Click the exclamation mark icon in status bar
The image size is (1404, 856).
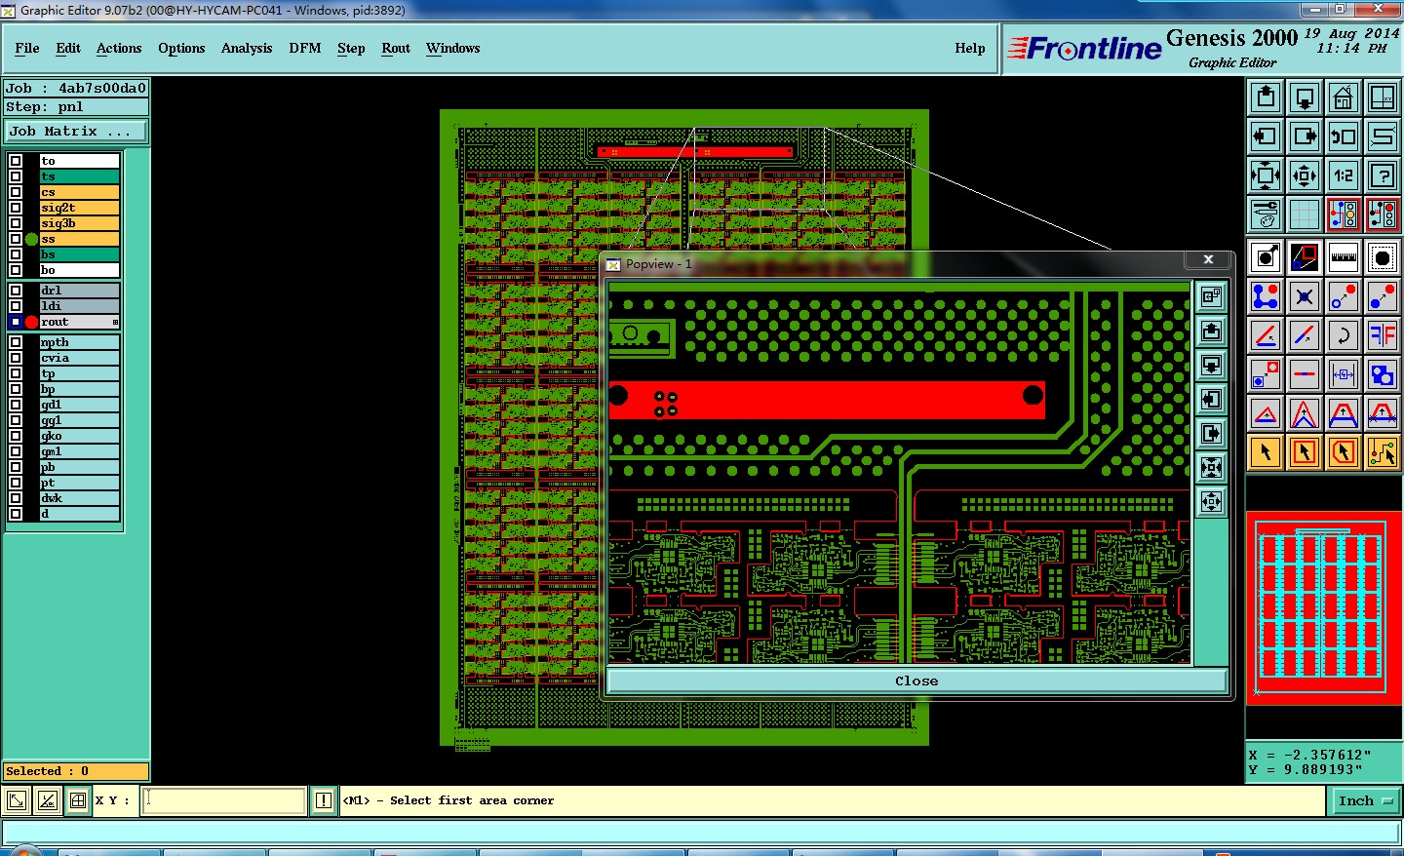pyautogui.click(x=324, y=800)
